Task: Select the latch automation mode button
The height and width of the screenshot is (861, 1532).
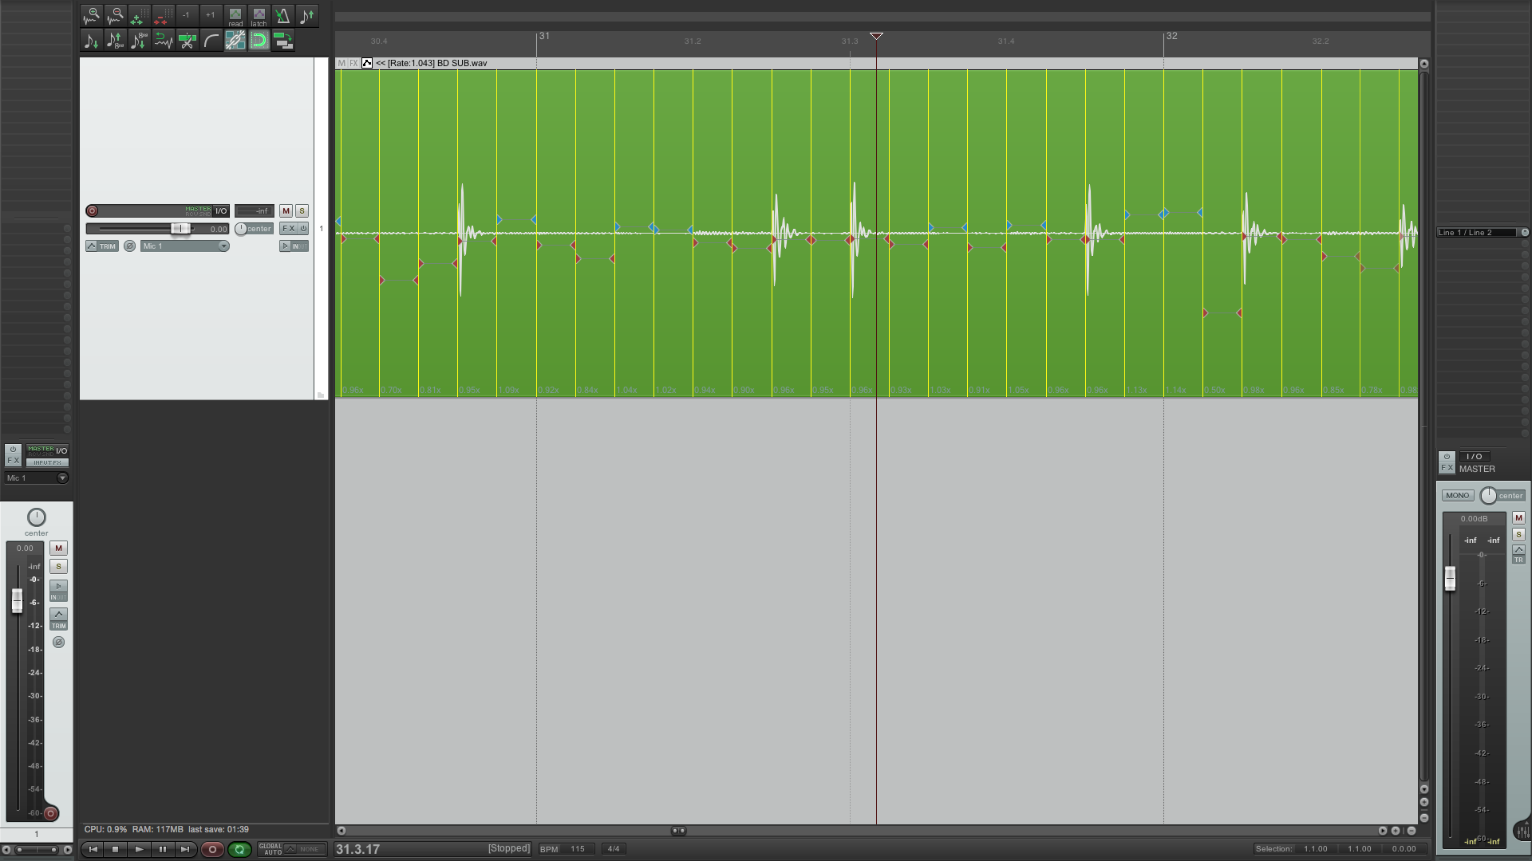Action: 259,16
